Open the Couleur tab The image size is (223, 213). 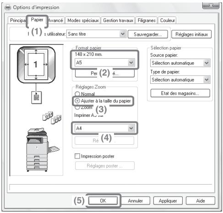[167, 20]
